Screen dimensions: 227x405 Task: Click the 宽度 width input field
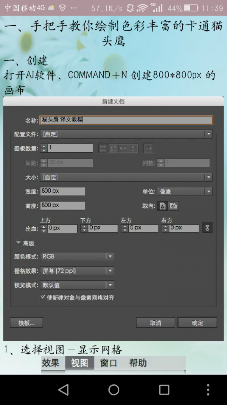[x=62, y=191]
